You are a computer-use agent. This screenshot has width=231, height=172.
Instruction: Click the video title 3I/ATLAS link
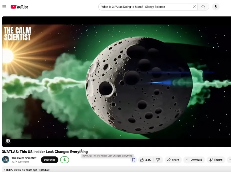[44, 152]
